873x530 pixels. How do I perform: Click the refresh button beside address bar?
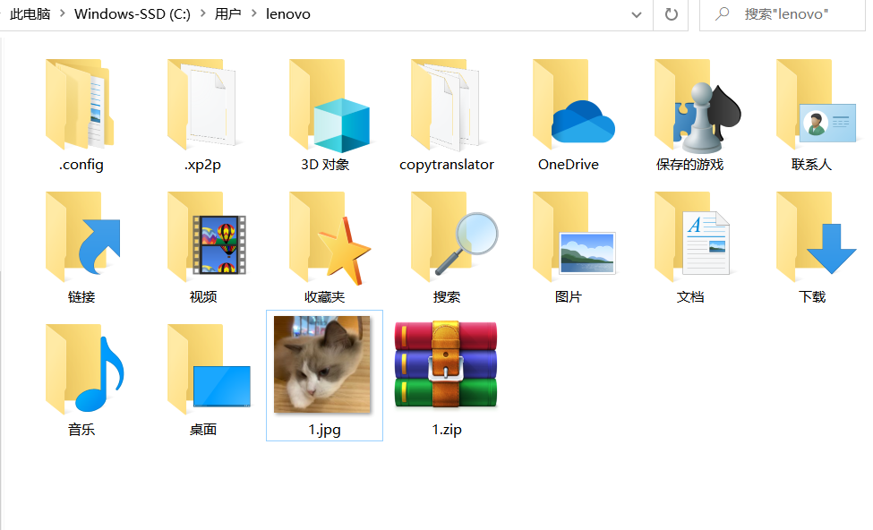[x=671, y=14]
